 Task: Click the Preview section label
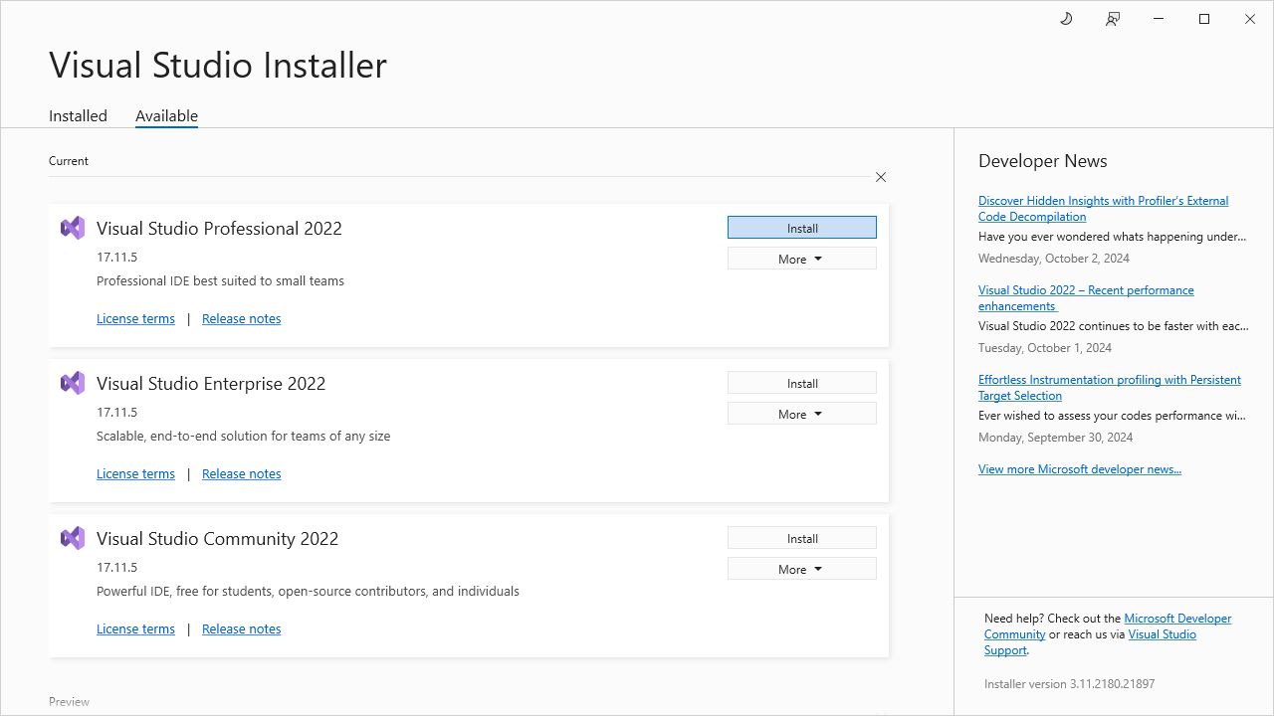click(69, 701)
